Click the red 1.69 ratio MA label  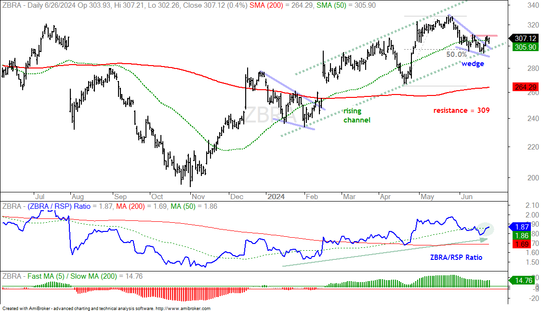pyautogui.click(x=522, y=244)
